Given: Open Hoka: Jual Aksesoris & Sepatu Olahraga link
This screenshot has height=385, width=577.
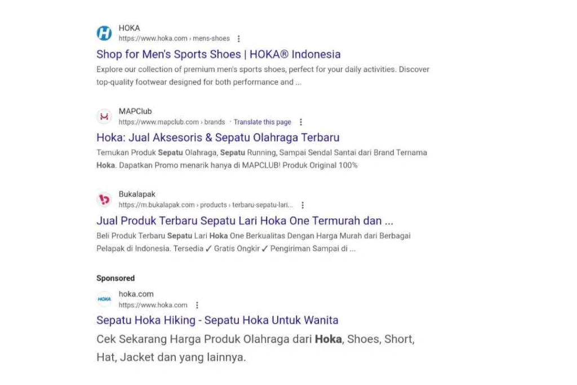Looking at the screenshot, I should (218, 138).
